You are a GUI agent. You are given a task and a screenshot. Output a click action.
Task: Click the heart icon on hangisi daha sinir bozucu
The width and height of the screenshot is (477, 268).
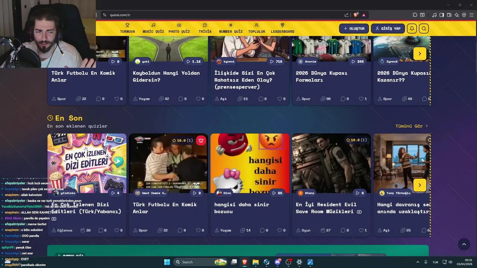279,230
